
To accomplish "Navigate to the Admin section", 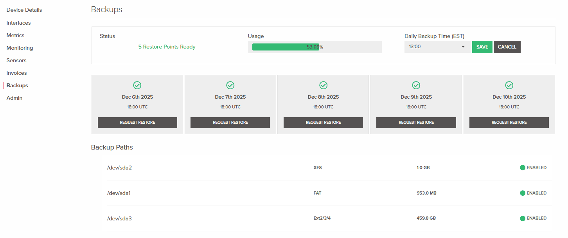I will tap(14, 98).
